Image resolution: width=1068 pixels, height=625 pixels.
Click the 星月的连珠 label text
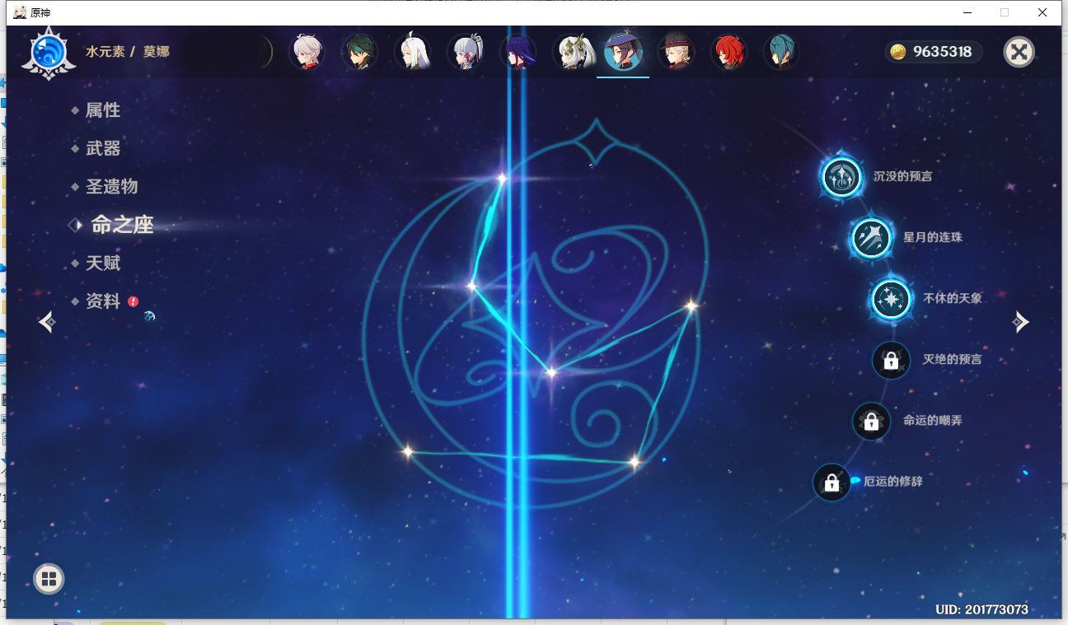933,237
